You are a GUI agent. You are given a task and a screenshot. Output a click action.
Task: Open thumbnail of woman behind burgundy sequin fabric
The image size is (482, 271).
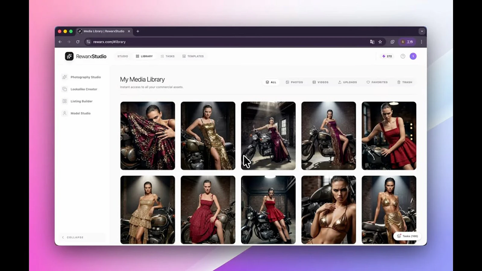[x=148, y=136]
